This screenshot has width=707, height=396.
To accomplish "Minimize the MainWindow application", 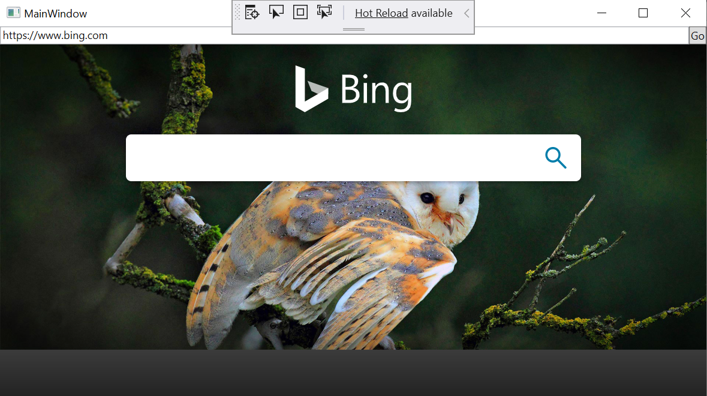I will click(601, 13).
